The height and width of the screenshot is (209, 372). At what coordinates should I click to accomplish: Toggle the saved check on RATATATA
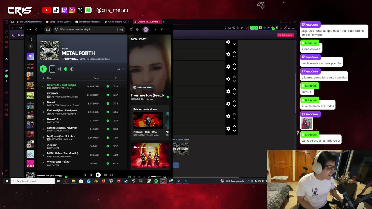coord(108,95)
